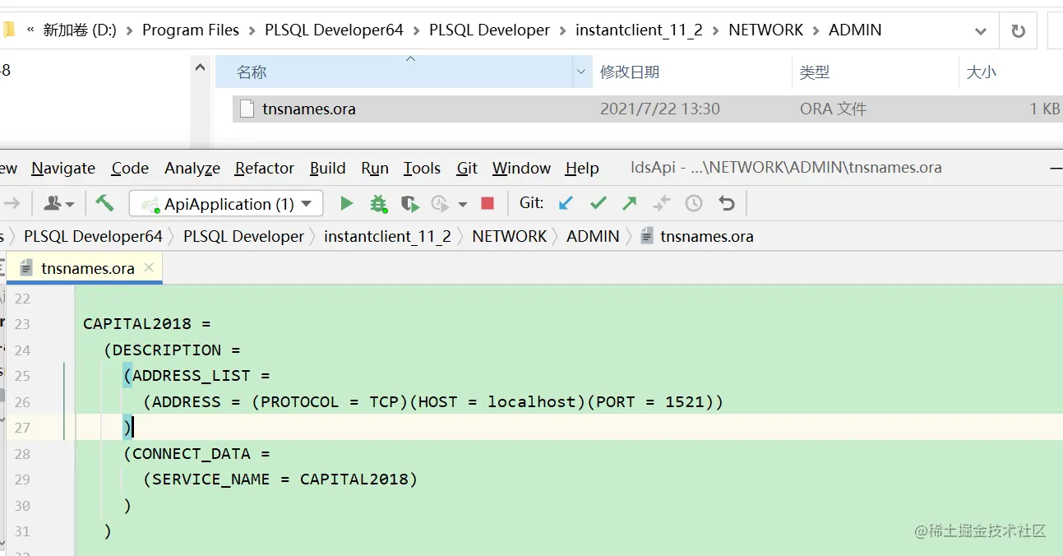Click instantclient_11_2 in IDE breadcrumb
Image resolution: width=1063 pixels, height=556 pixels.
[387, 236]
